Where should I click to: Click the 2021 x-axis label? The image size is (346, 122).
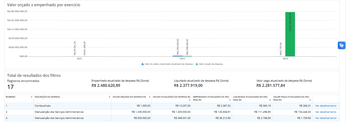(x=80, y=59)
